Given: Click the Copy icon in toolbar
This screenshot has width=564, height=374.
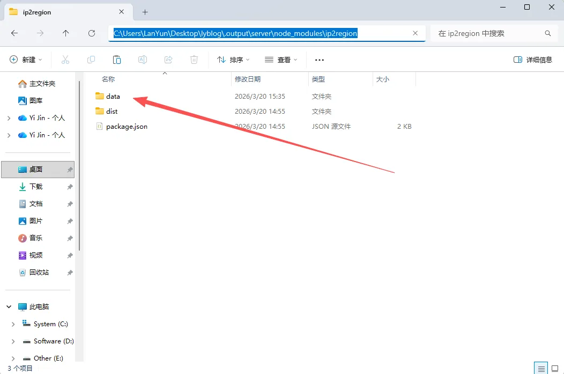Looking at the screenshot, I should 91,60.
